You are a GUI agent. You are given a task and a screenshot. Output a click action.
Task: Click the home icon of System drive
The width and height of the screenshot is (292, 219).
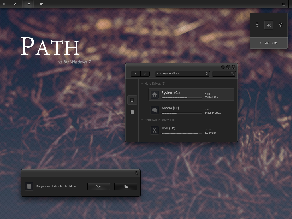(x=154, y=95)
